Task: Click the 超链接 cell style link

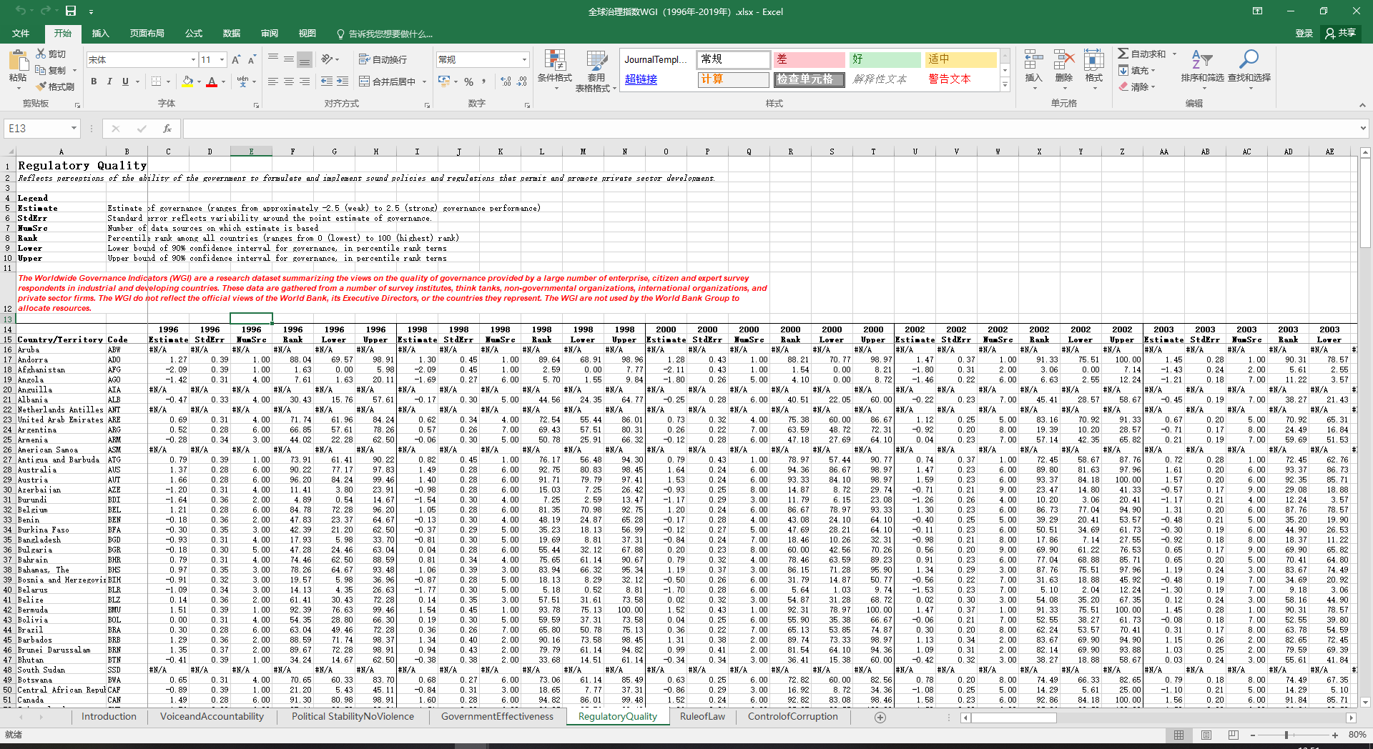Action: coord(641,79)
